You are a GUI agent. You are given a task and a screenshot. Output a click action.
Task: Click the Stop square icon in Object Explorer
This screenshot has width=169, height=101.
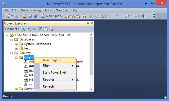(34, 29)
